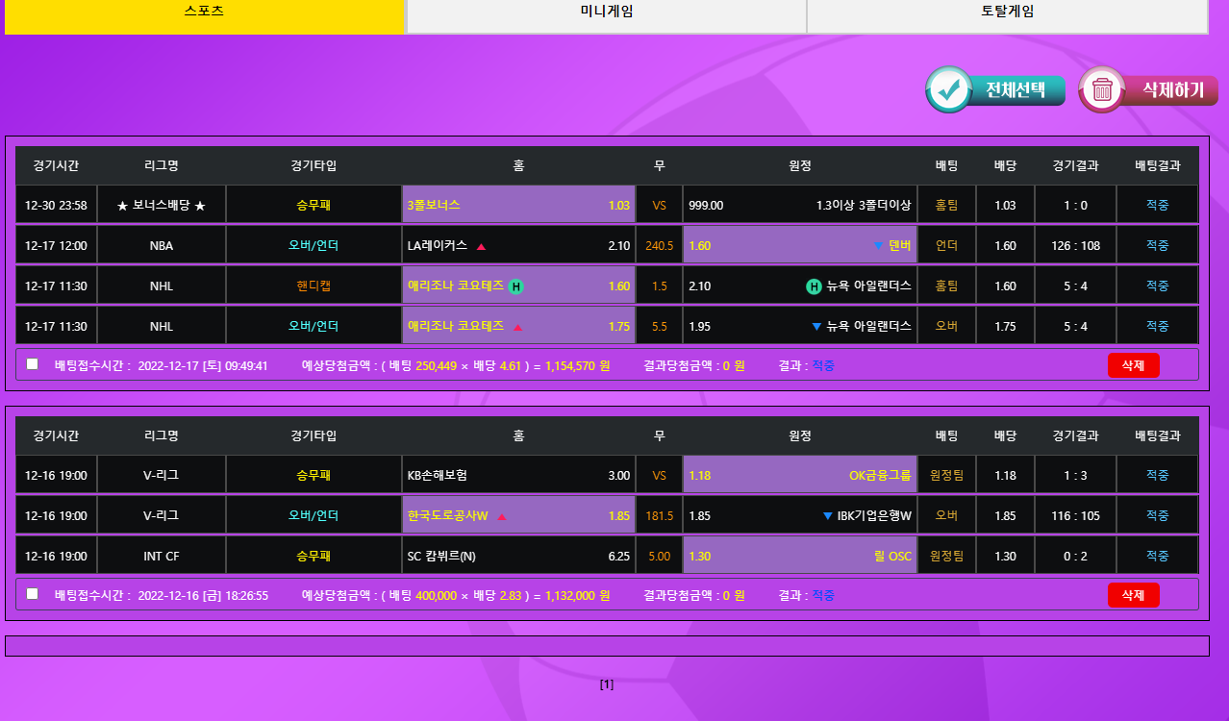Click the trash can icon on 삭제하기
1229x721 pixels.
(1102, 90)
